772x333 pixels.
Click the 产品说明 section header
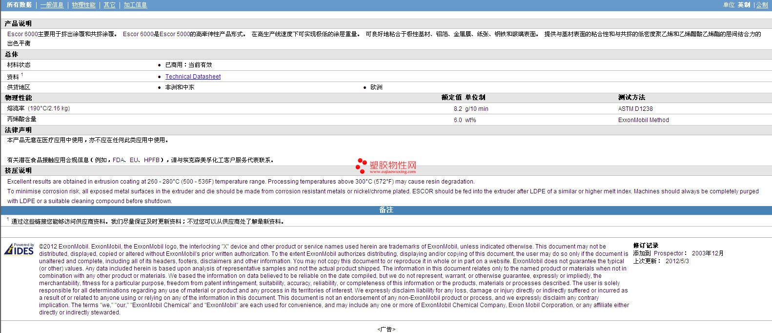pyautogui.click(x=18, y=23)
